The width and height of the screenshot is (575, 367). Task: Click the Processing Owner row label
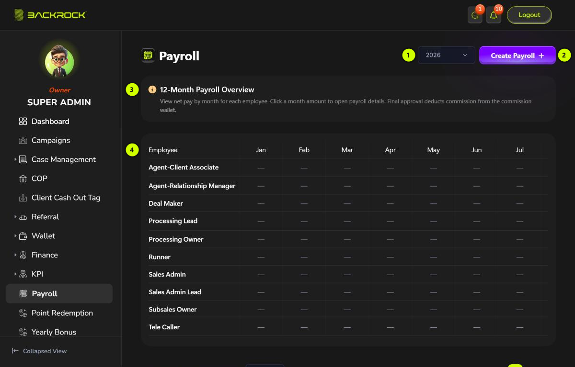point(176,239)
